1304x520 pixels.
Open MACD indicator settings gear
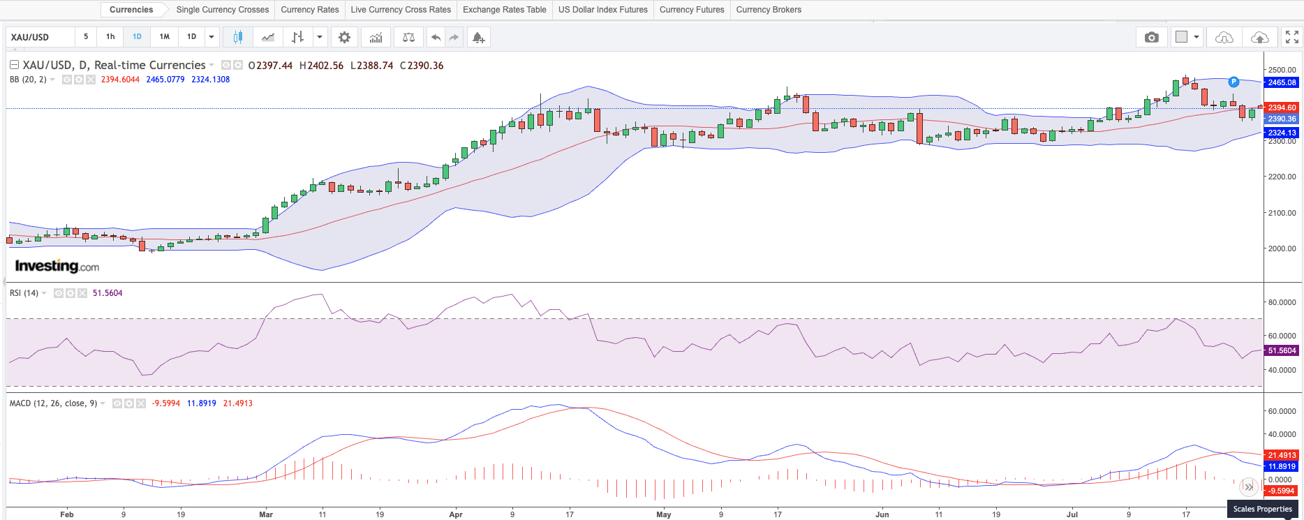coord(129,403)
